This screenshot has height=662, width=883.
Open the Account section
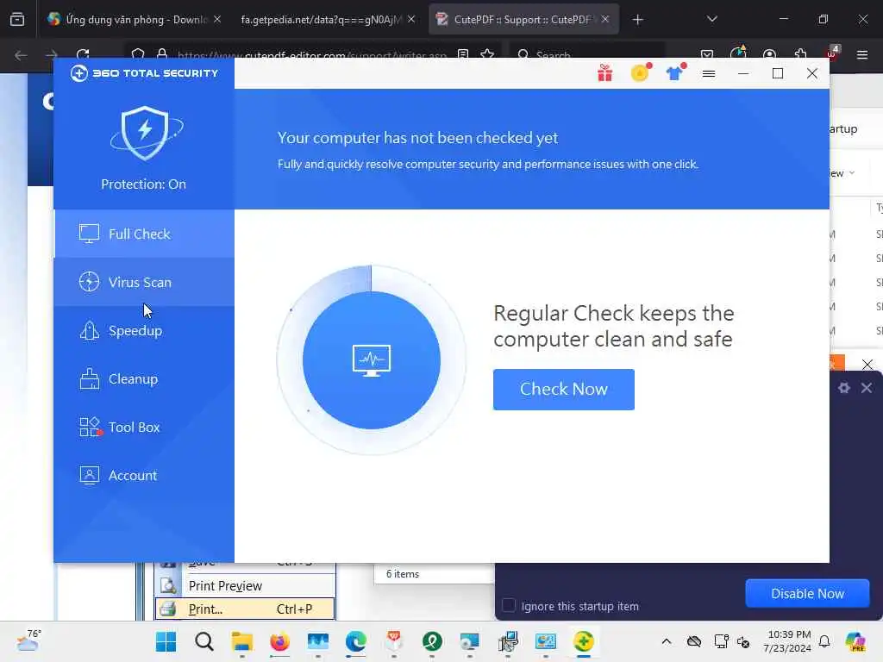point(144,476)
